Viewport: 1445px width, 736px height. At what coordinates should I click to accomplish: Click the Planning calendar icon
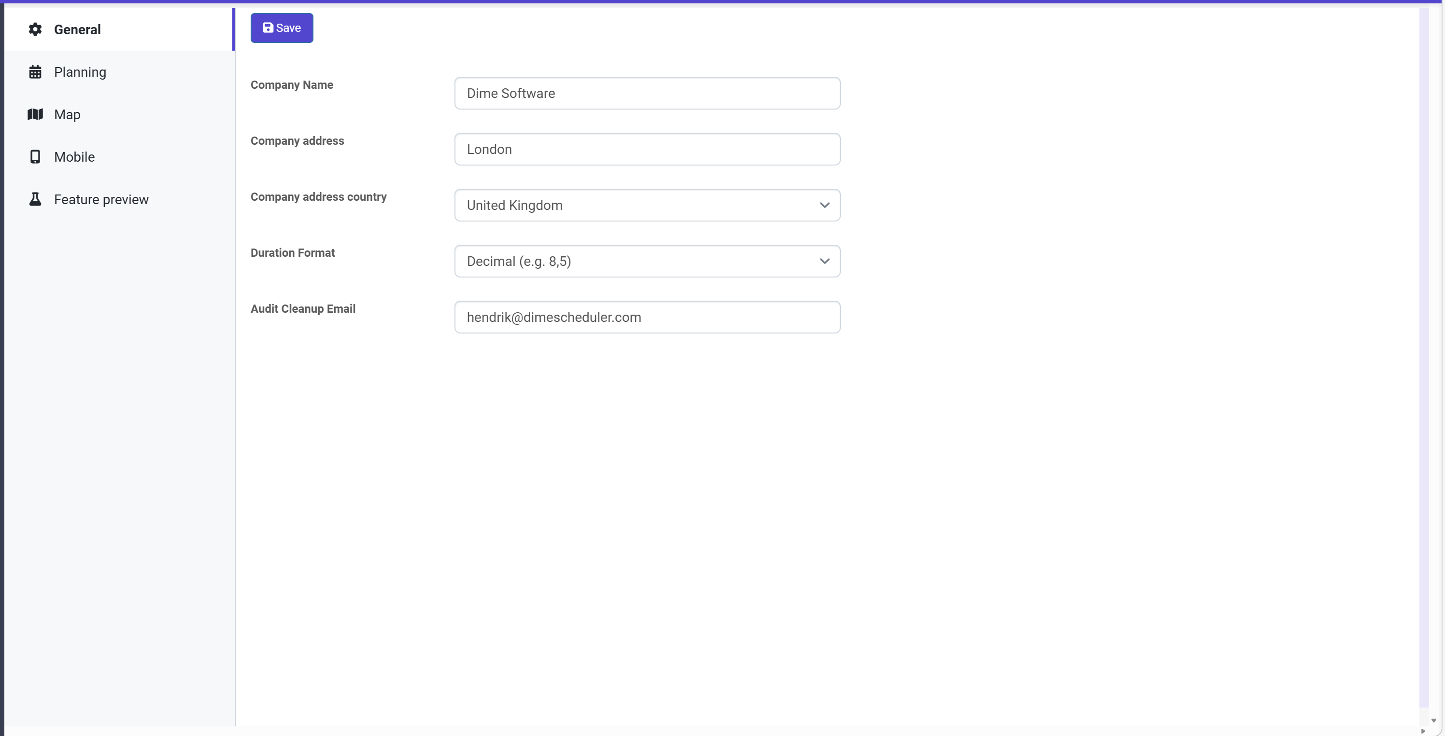tap(35, 72)
